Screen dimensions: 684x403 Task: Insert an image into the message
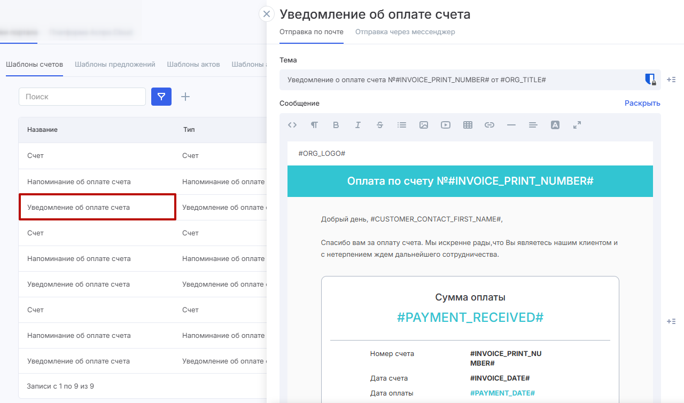(424, 125)
